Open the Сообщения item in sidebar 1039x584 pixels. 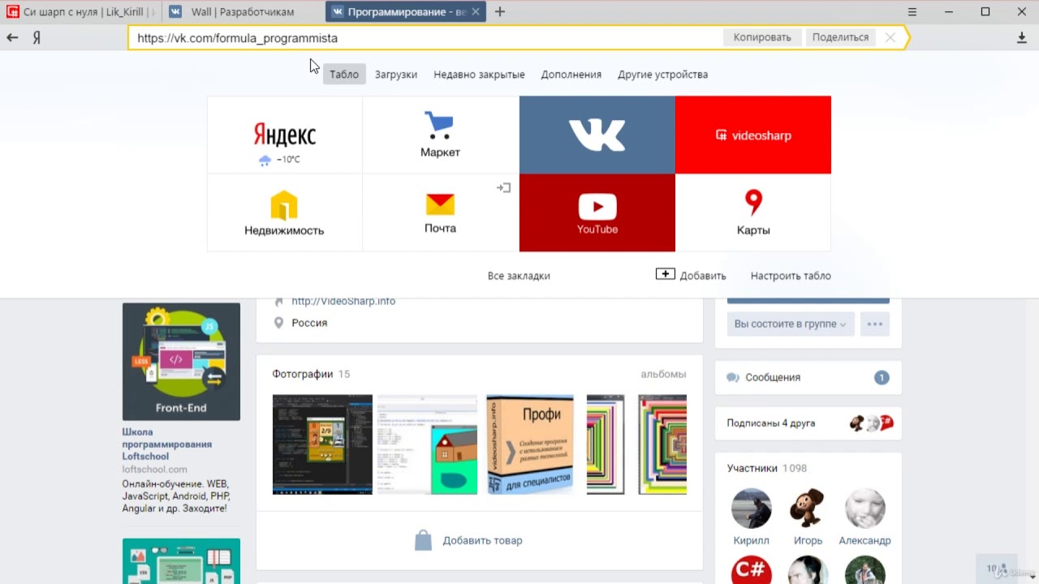[x=808, y=377]
